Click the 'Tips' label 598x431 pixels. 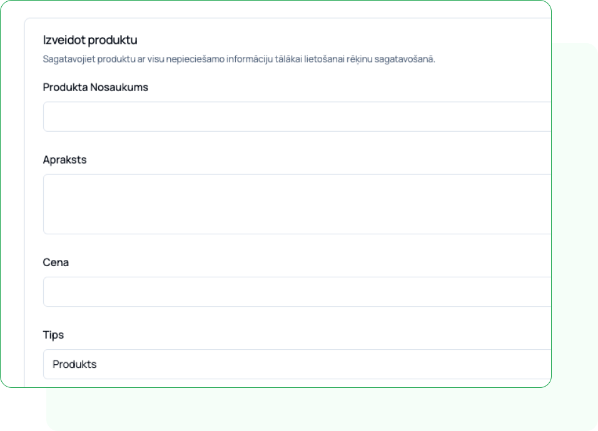53,335
